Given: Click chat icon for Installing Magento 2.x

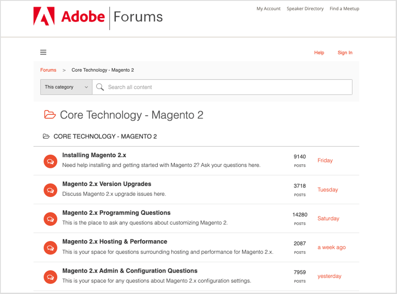Looking at the screenshot, I should click(x=50, y=161).
